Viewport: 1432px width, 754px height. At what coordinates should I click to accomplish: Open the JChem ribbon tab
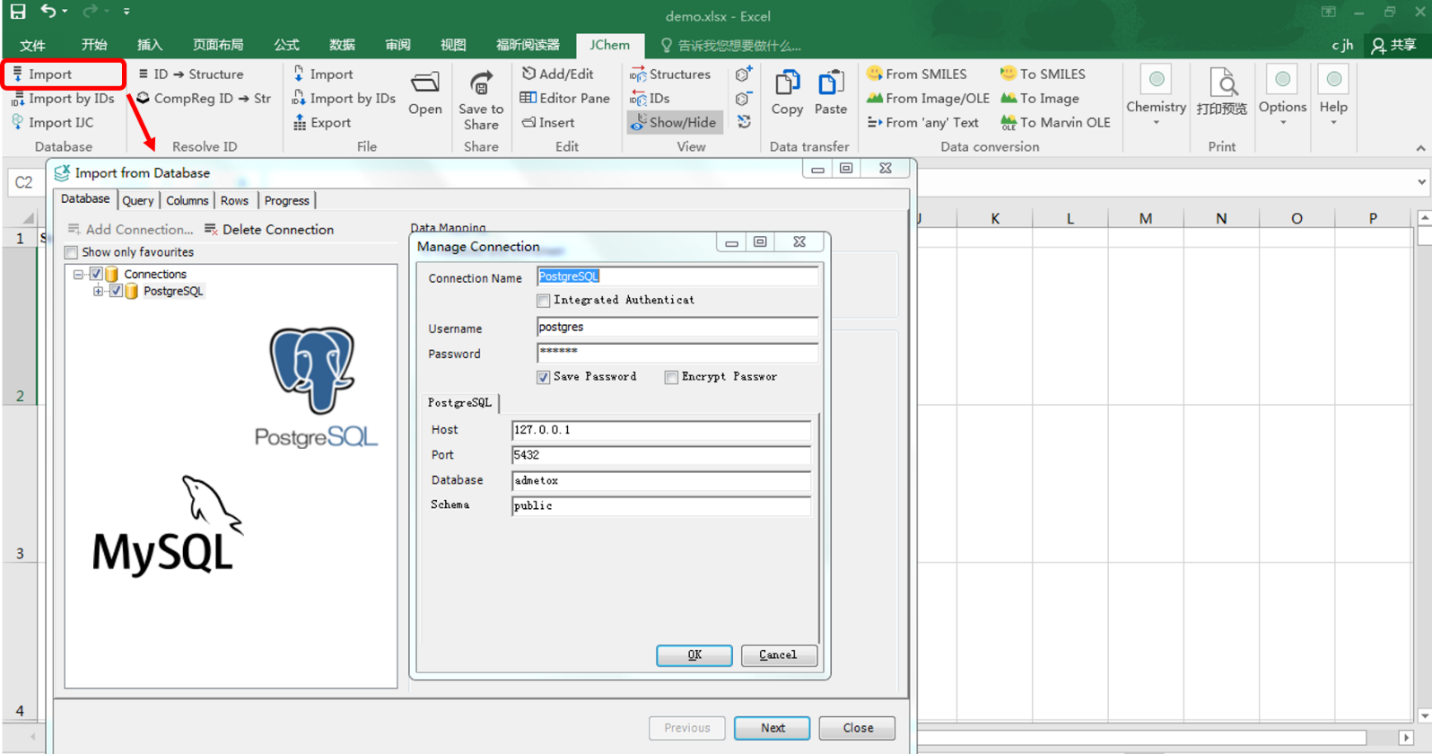[x=609, y=45]
